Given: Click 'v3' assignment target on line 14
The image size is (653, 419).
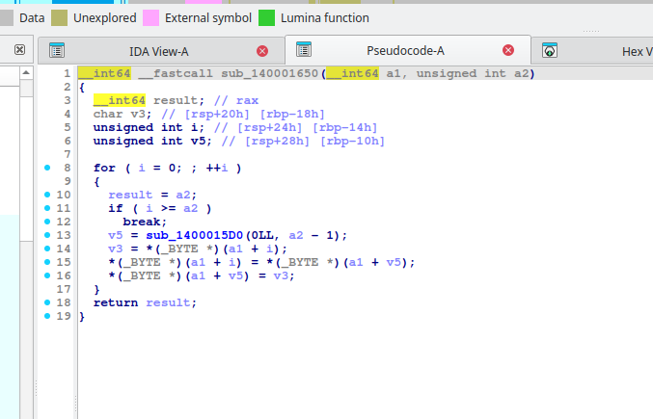Looking at the screenshot, I should (x=116, y=249).
